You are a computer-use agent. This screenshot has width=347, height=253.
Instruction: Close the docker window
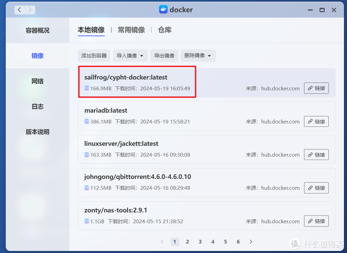[334, 10]
